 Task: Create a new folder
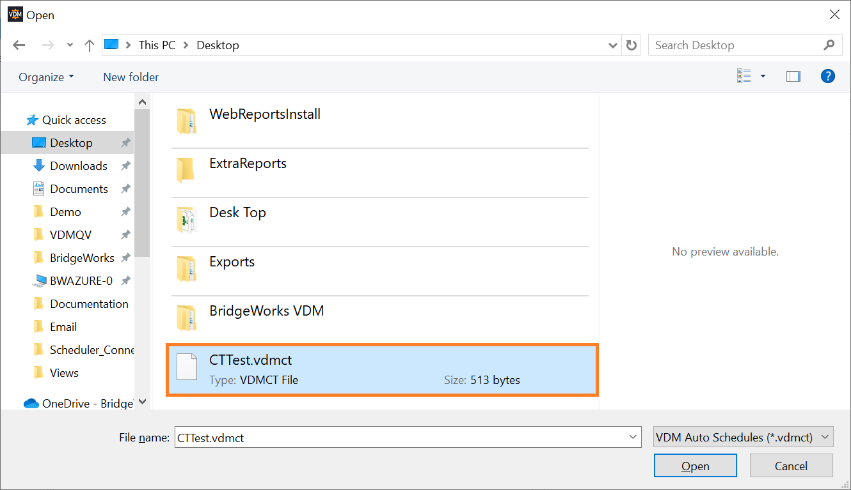pyautogui.click(x=131, y=77)
